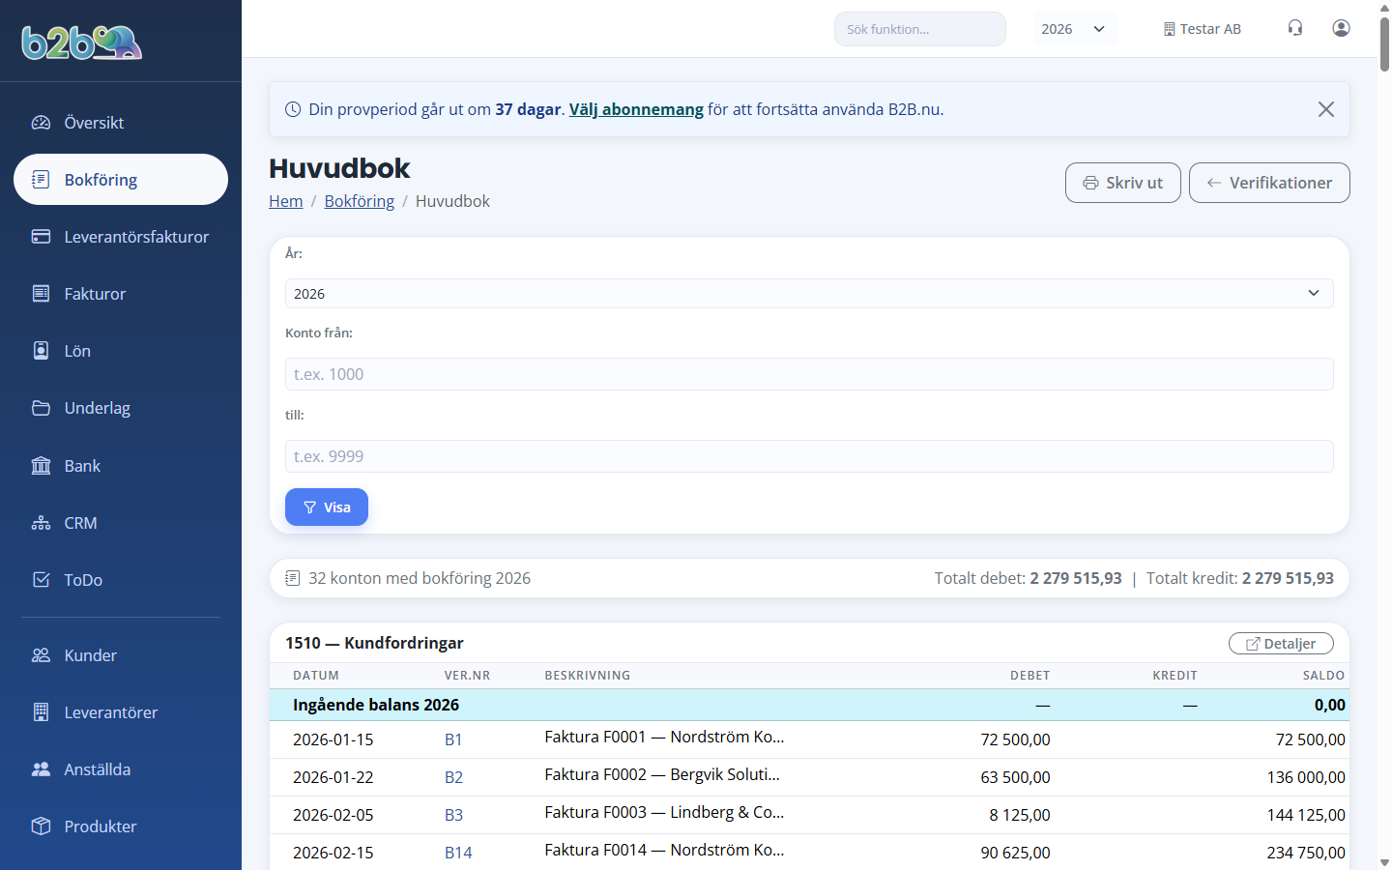Focus the Sök funktion search field
The height and width of the screenshot is (870, 1392).
click(x=920, y=29)
